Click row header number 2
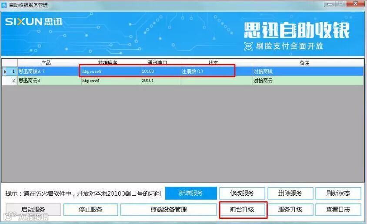Viewport: 367px width, 224px height. click(10, 81)
